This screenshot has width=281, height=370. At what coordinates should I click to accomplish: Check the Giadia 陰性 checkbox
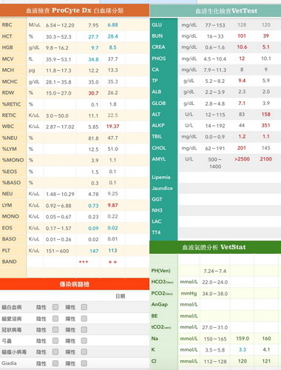55,363
